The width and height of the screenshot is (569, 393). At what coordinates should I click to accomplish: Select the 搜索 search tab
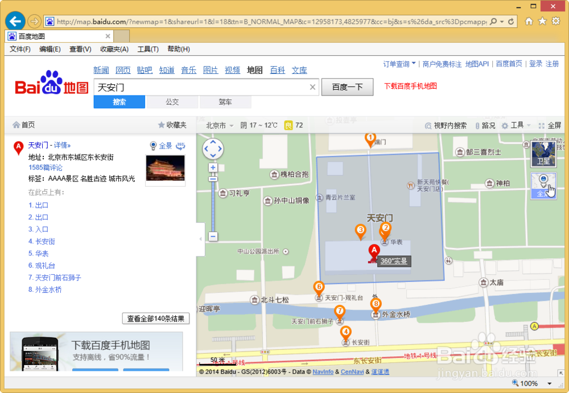click(x=119, y=102)
